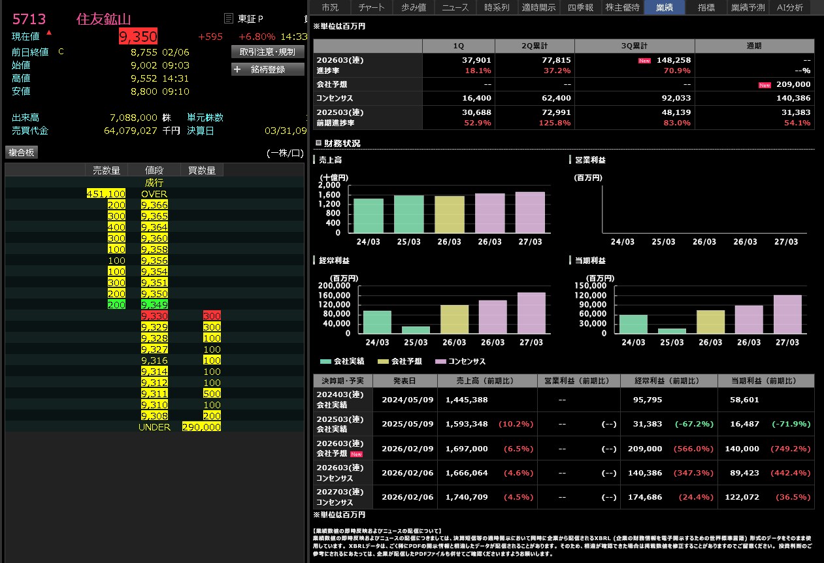This screenshot has width=824, height=563.
Task: Open the ニュース tab
Action: 455,8
